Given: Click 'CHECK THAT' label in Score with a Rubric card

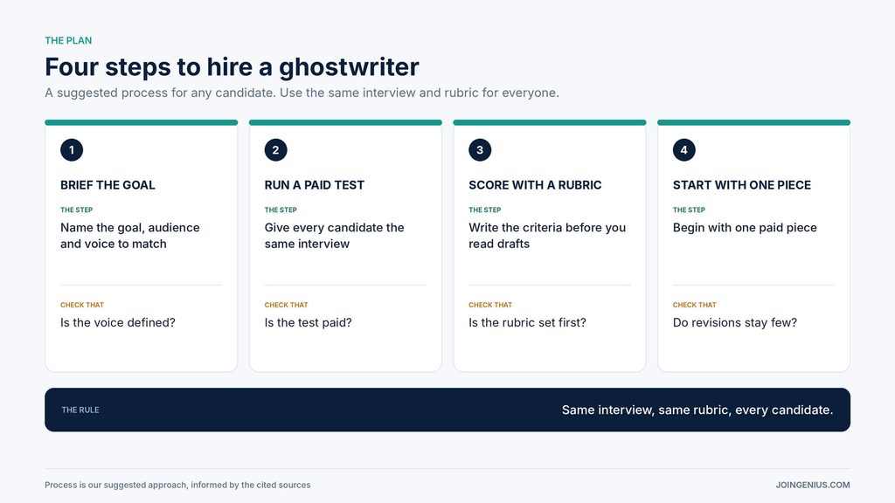Looking at the screenshot, I should pos(490,305).
